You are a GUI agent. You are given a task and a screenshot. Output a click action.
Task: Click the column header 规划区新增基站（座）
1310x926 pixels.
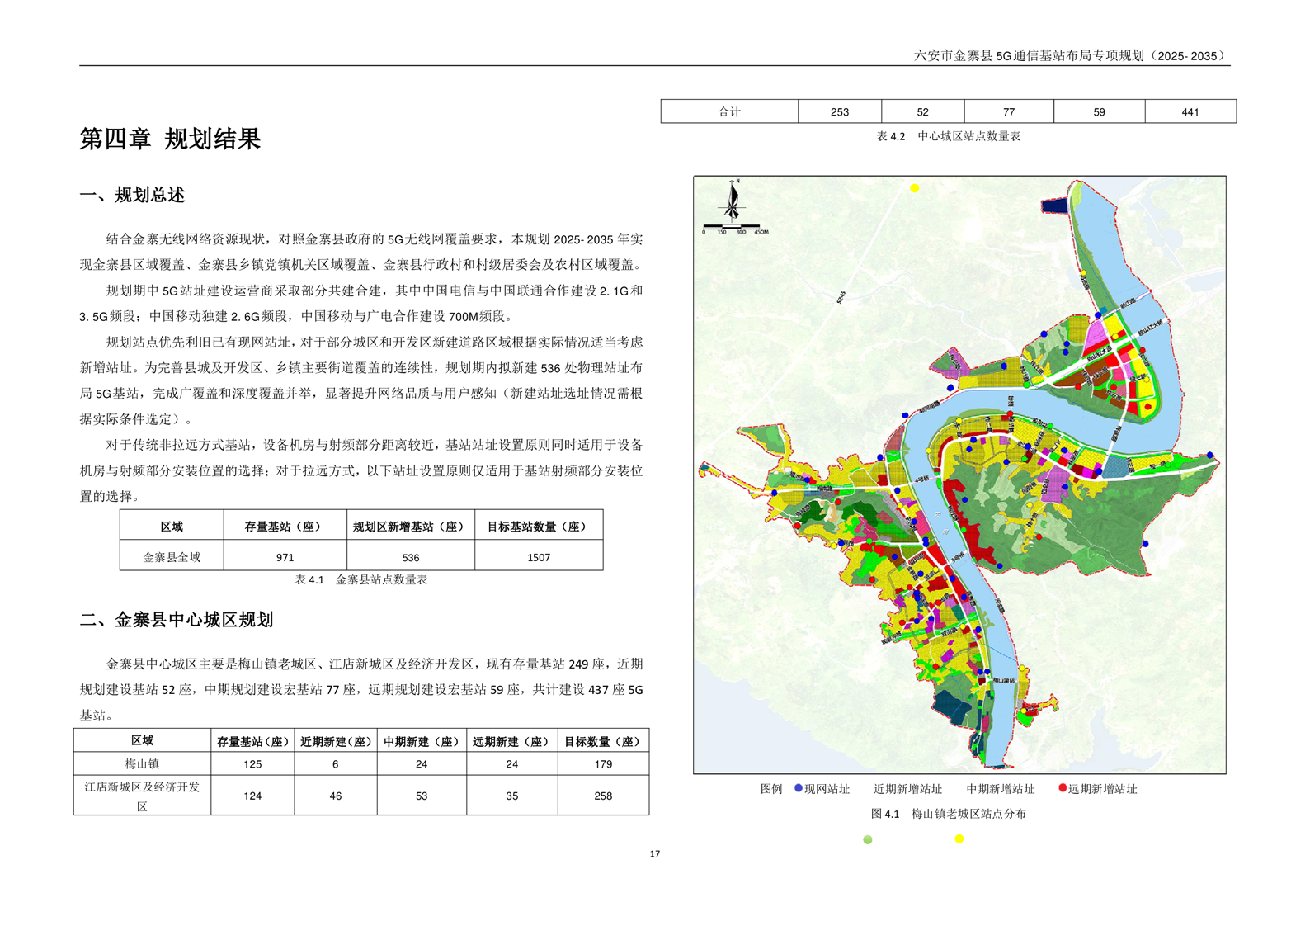tap(411, 526)
